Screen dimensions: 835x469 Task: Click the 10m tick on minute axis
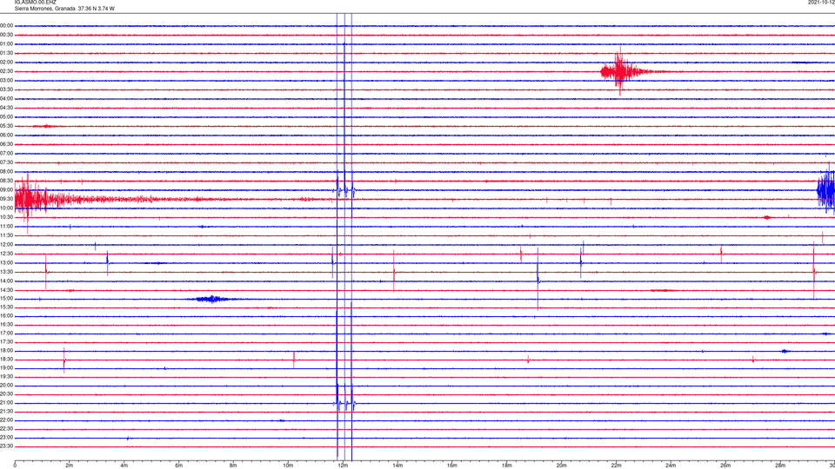coord(288,466)
